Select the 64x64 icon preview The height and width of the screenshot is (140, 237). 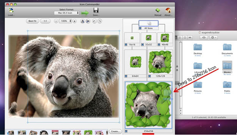click(x=135, y=62)
